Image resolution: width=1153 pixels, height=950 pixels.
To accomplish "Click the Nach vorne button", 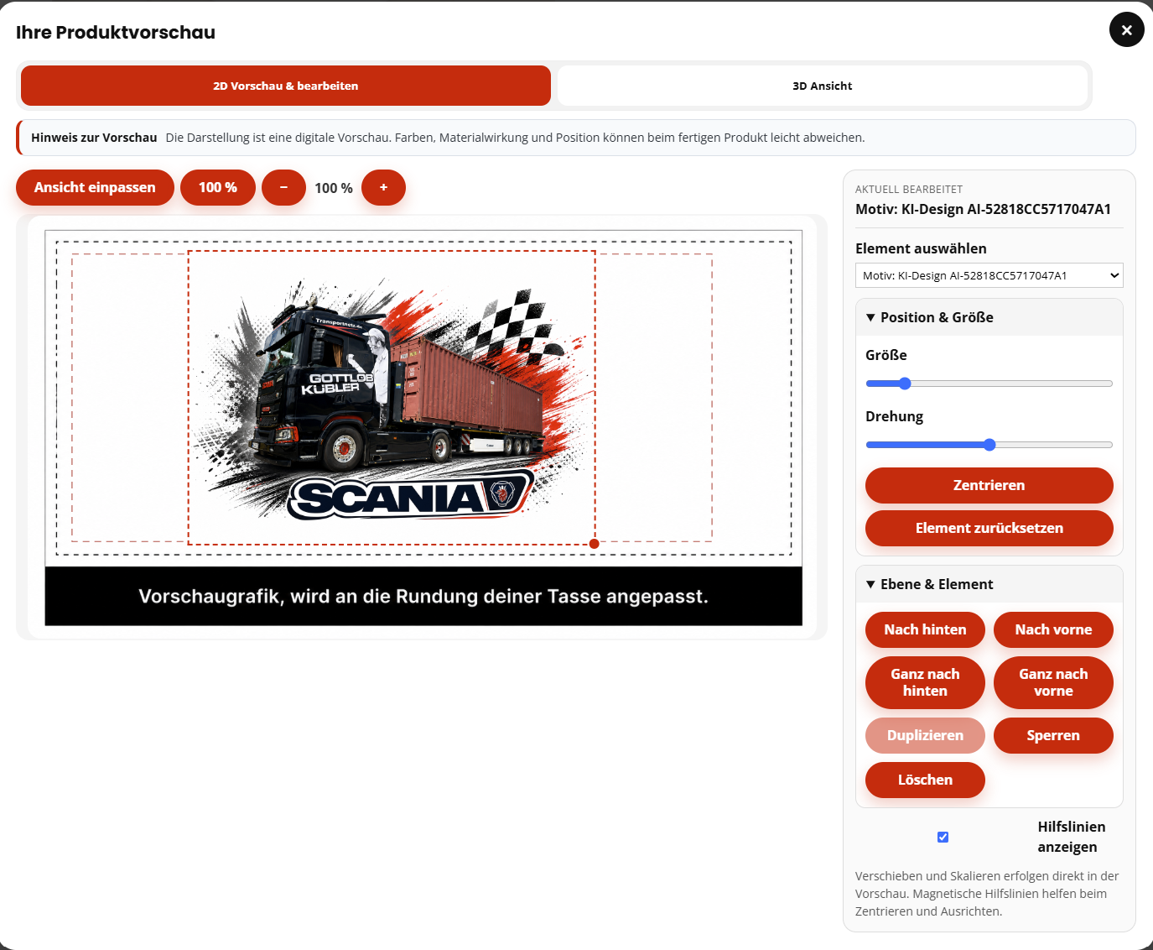I will pyautogui.click(x=1053, y=629).
